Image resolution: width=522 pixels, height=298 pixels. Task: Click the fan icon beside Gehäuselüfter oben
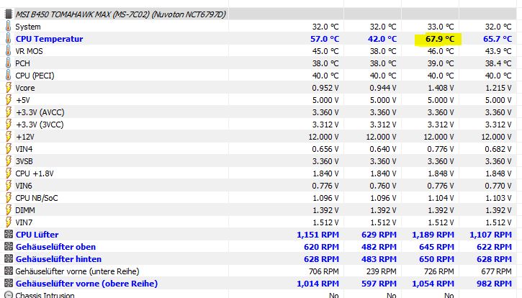(x=9, y=247)
